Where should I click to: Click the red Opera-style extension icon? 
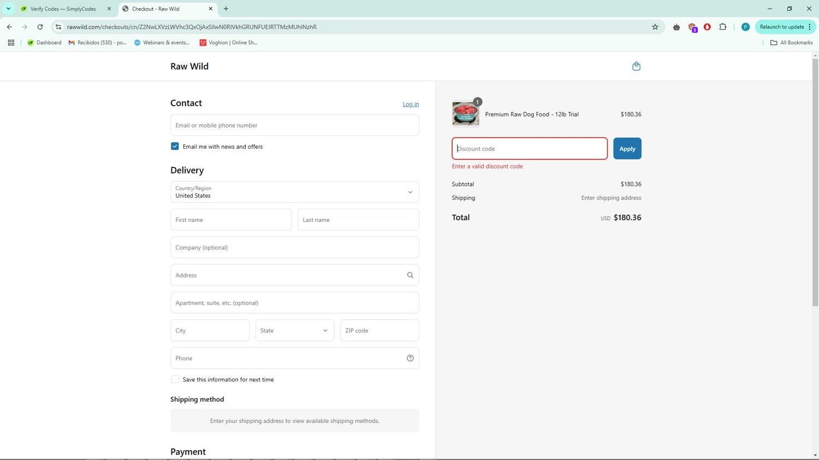707,27
